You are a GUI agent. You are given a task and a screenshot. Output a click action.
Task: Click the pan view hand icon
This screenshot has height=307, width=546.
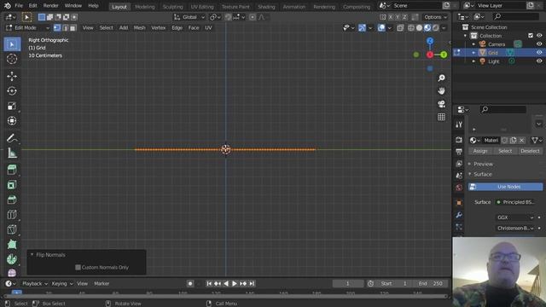[442, 91]
